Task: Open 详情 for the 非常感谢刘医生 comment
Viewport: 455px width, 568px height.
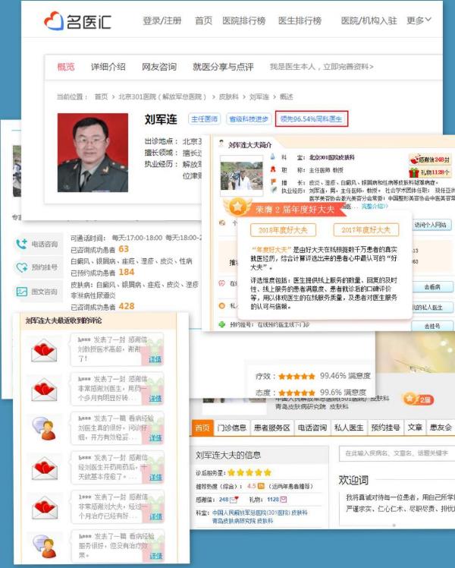Action: tap(155, 399)
